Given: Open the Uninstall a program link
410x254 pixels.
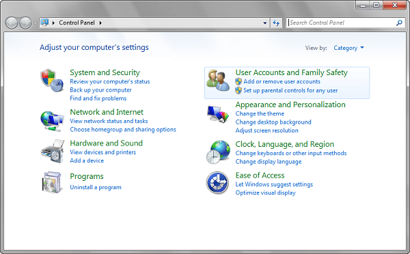Looking at the screenshot, I should (x=96, y=187).
